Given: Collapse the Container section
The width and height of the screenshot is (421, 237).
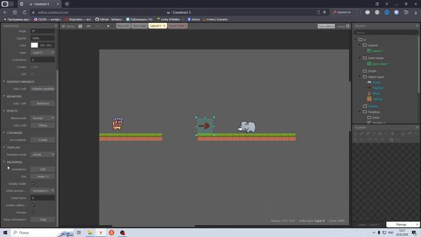Looking at the screenshot, I should pos(4,133).
